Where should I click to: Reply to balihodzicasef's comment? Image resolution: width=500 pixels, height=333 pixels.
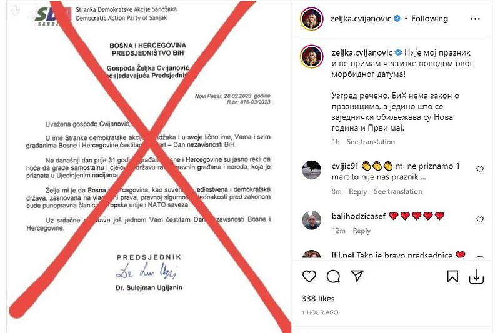[x=361, y=231]
